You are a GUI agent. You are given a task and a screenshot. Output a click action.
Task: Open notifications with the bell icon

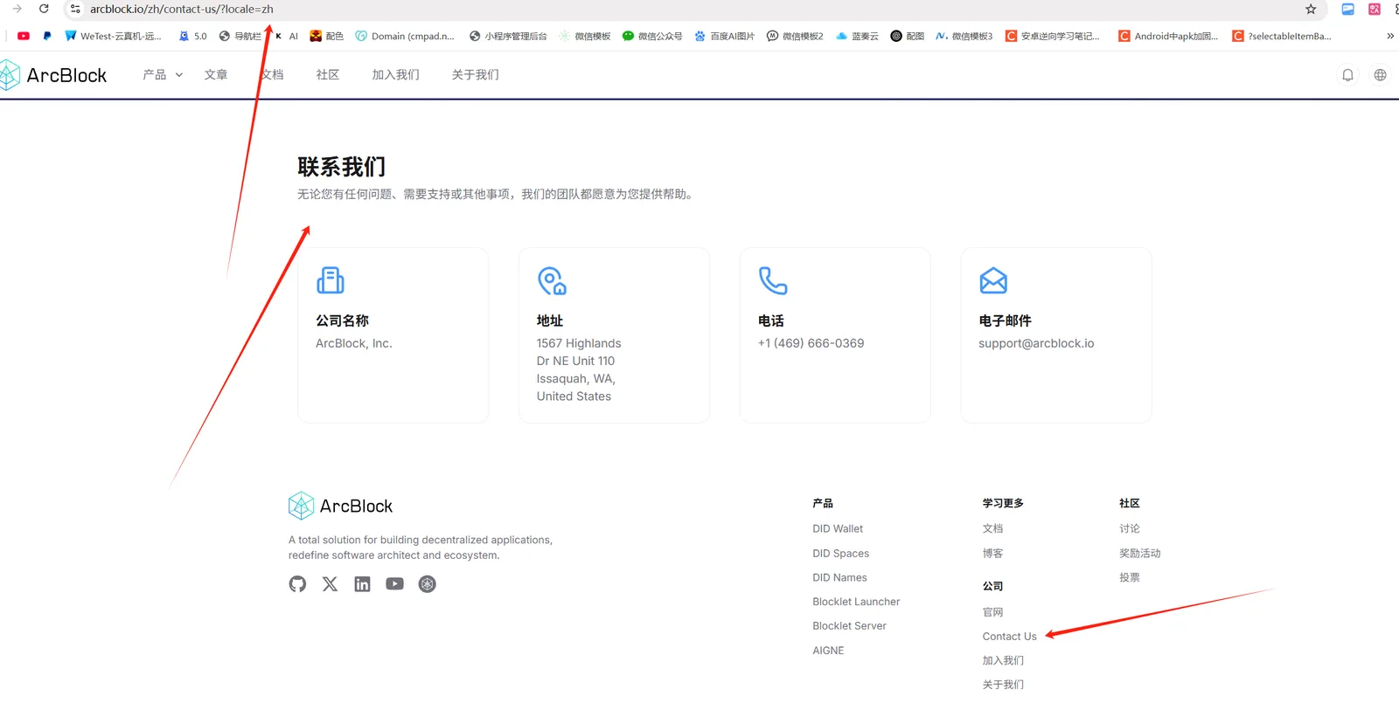pyautogui.click(x=1348, y=75)
